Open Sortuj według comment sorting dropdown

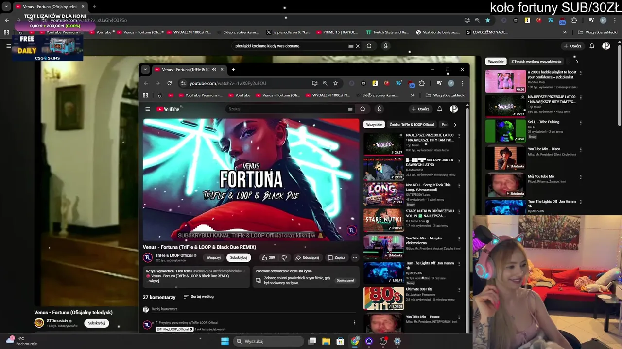(199, 297)
